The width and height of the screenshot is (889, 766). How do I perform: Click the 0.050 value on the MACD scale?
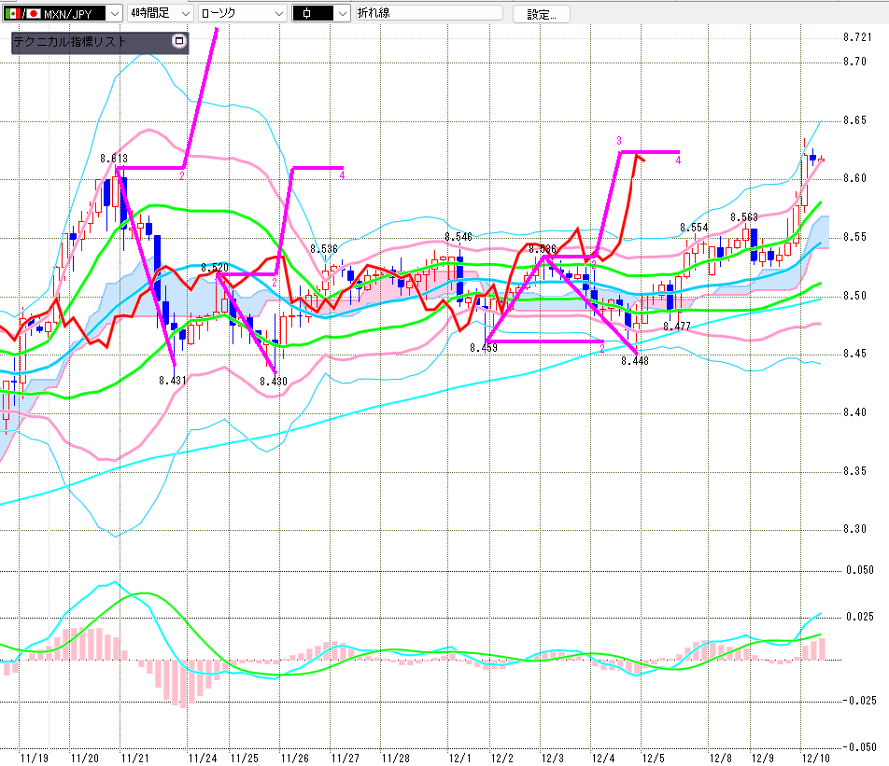(859, 568)
